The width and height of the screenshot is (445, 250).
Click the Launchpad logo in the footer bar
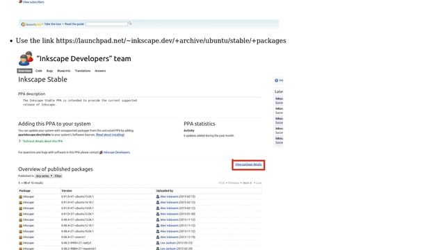tap(31, 24)
